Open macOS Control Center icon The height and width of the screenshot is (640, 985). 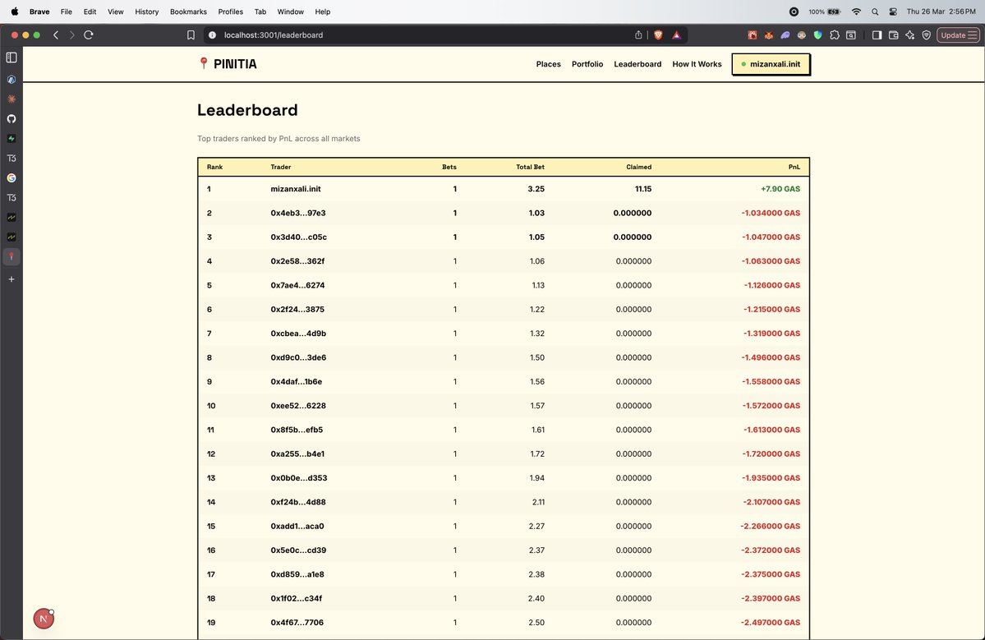click(x=893, y=12)
